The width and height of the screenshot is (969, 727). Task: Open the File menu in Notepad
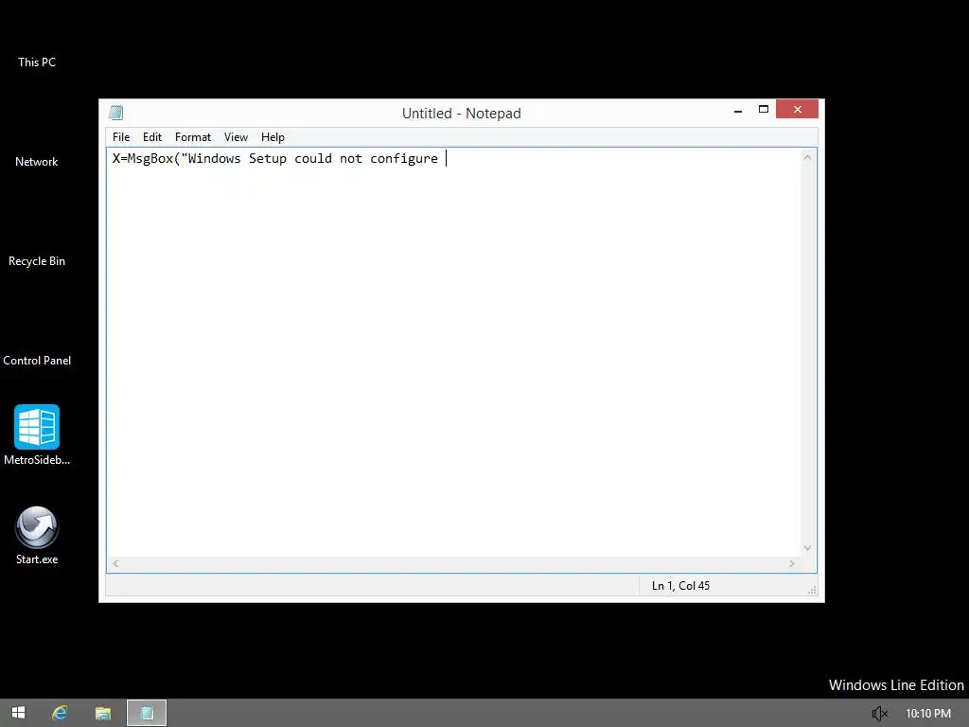click(x=121, y=137)
